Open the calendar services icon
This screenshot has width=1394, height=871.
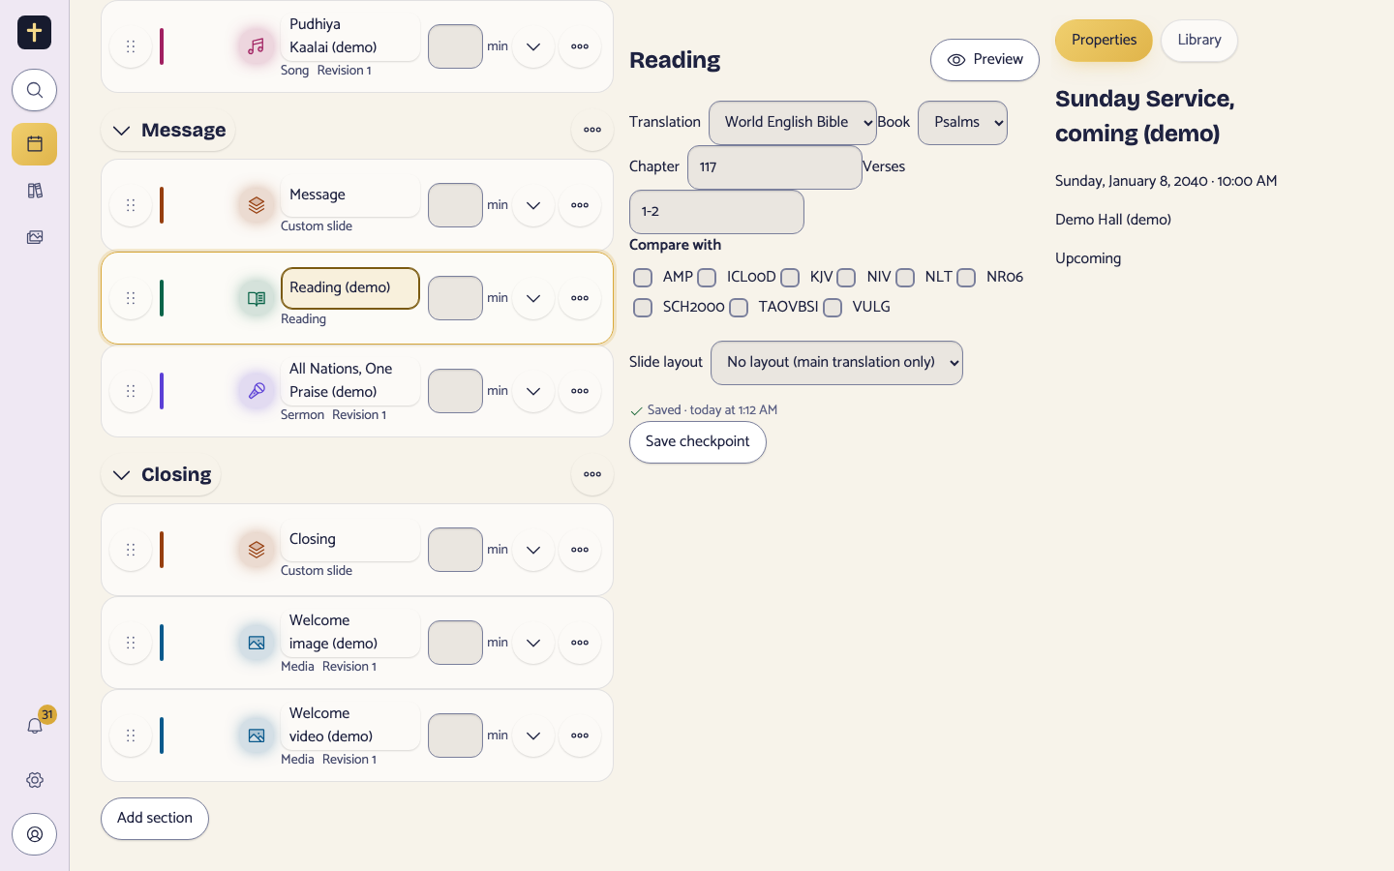(x=34, y=144)
